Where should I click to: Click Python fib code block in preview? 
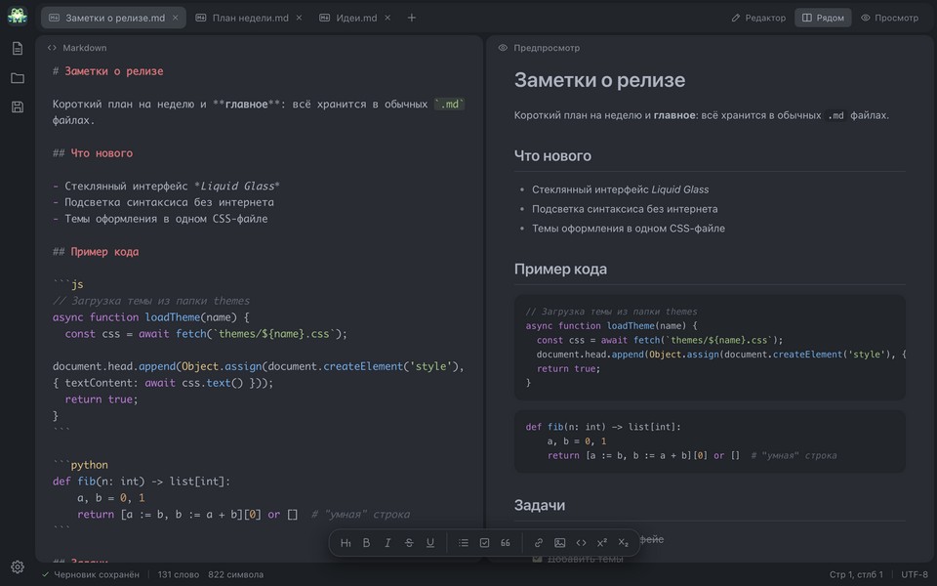pos(710,441)
